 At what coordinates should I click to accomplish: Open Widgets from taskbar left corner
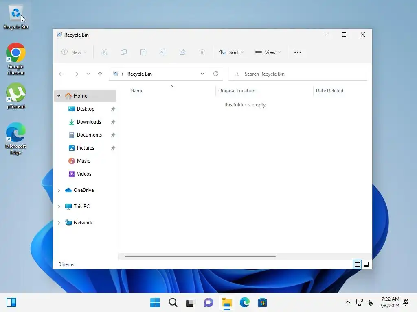(x=11, y=302)
